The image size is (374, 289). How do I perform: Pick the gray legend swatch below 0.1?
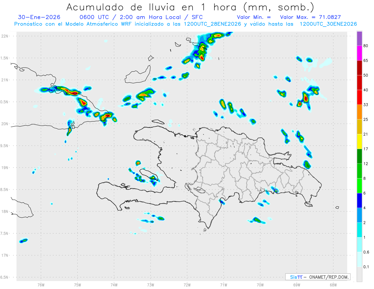pyautogui.click(x=359, y=274)
